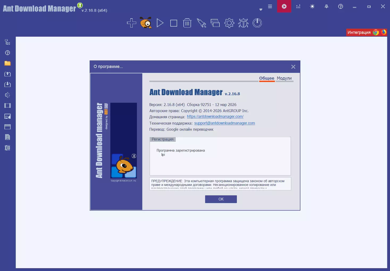This screenshot has width=390, height=271.
Task: Toggle the light/dark theme sun icon
Action: [x=312, y=6]
